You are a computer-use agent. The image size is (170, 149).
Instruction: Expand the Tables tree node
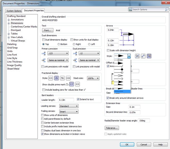pos(9,34)
